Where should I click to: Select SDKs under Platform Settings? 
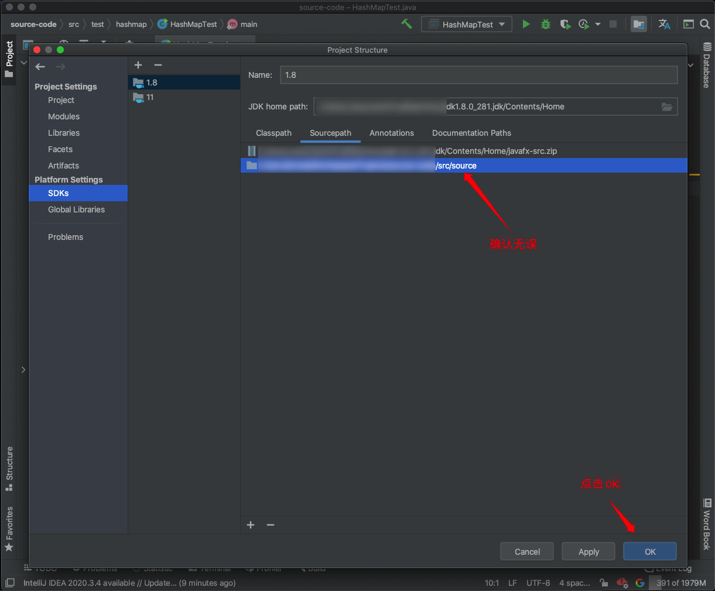78,193
